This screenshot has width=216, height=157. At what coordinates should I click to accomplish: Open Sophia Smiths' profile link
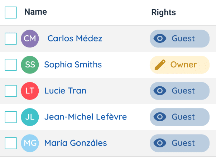pos(73,65)
